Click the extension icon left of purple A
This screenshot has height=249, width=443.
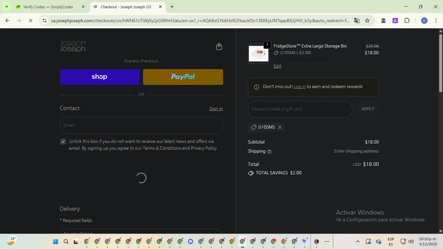[x=383, y=21]
